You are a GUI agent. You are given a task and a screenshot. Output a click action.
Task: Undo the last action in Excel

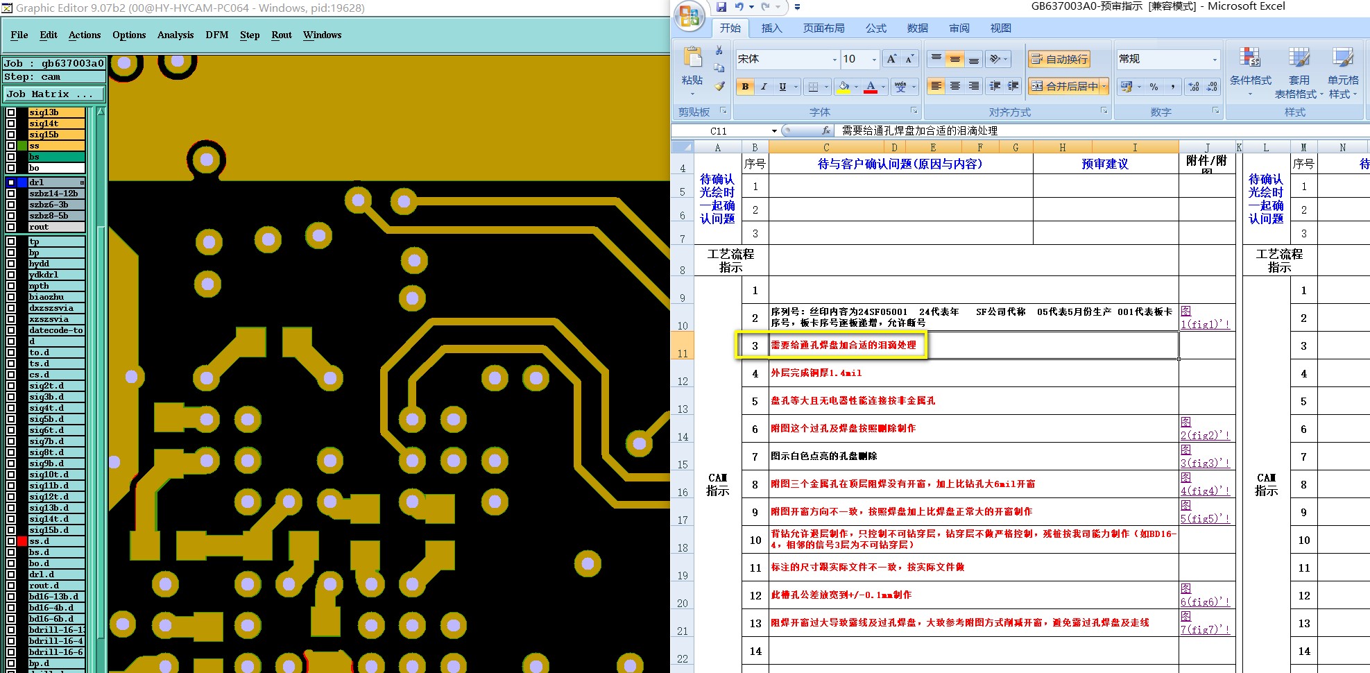(739, 7)
